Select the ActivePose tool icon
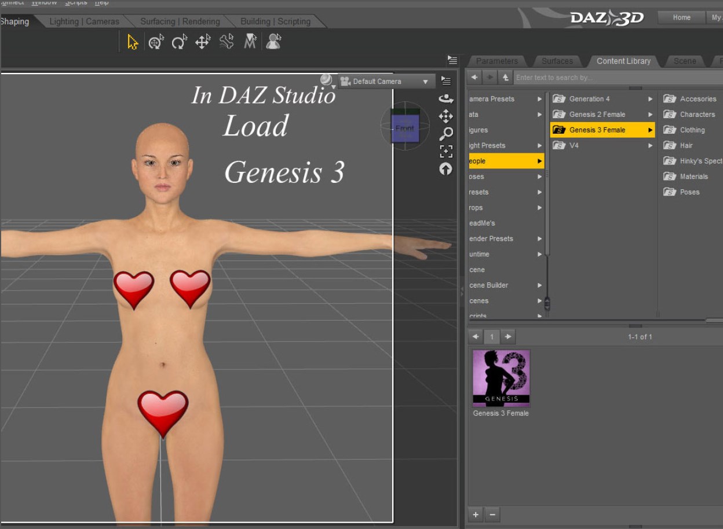 (227, 42)
